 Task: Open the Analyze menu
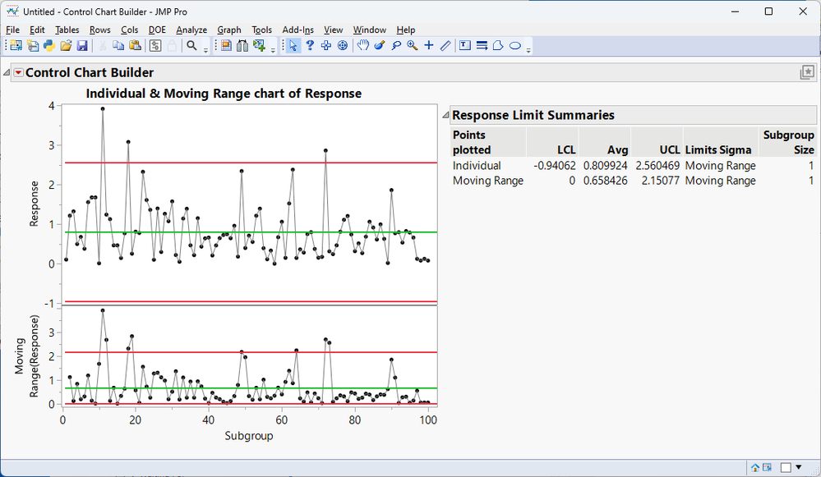tap(191, 30)
